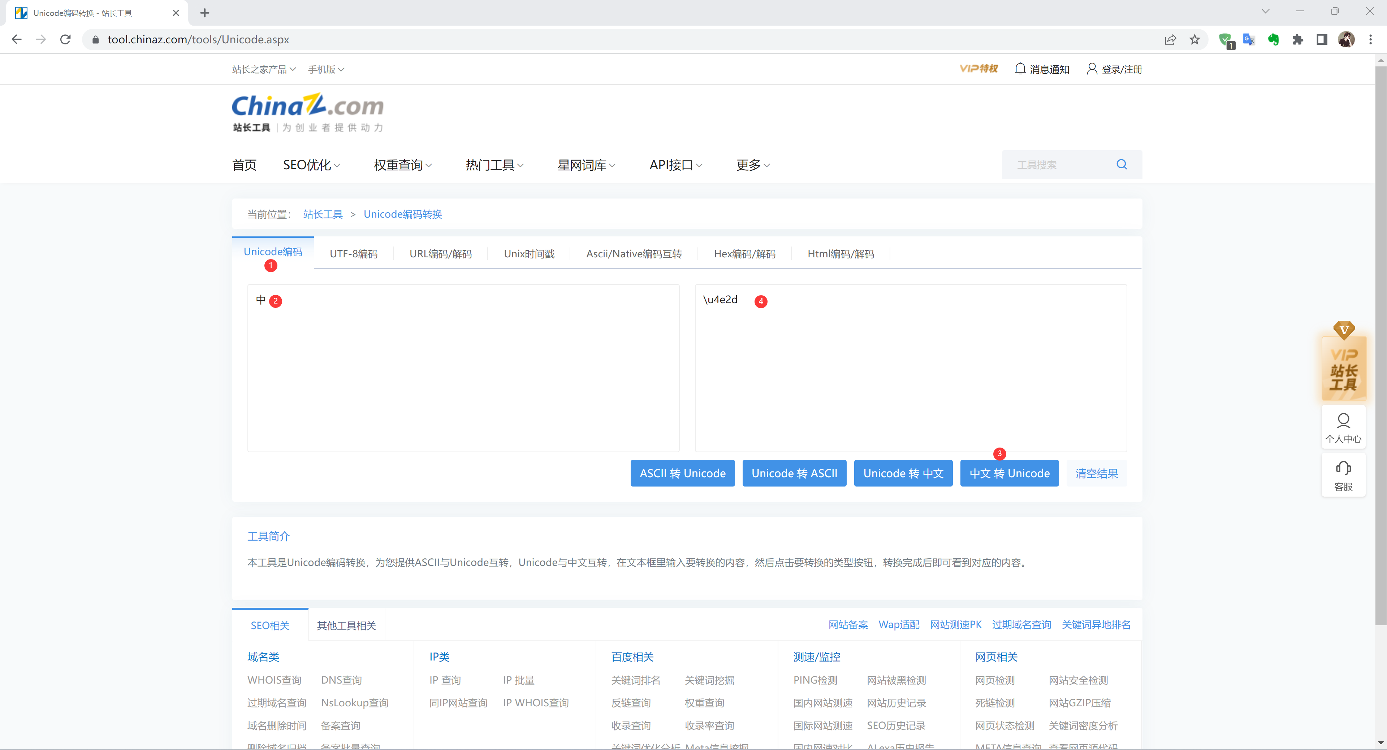Open the 关键词异地排名 link
Viewport: 1387px width, 750px height.
tap(1096, 624)
